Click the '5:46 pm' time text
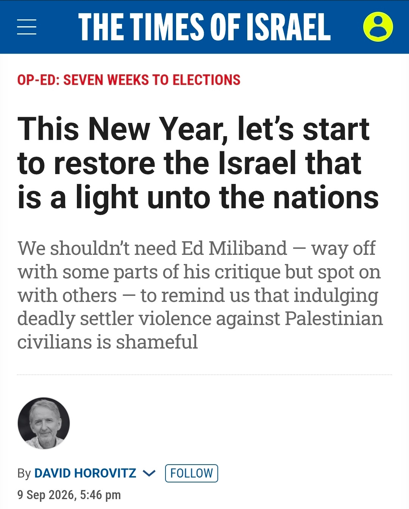Viewport: 409px width, 509px height. click(100, 495)
